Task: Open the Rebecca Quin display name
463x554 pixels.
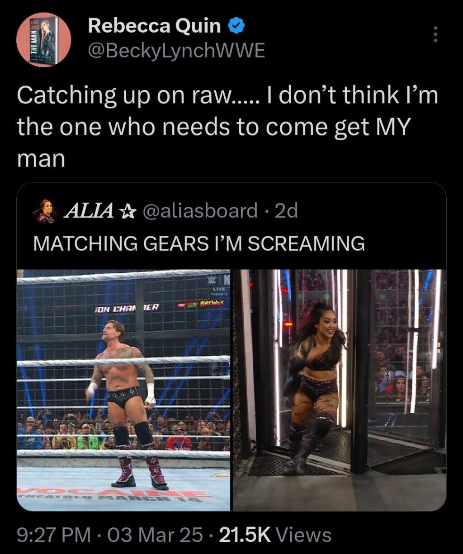Action: pos(154,27)
